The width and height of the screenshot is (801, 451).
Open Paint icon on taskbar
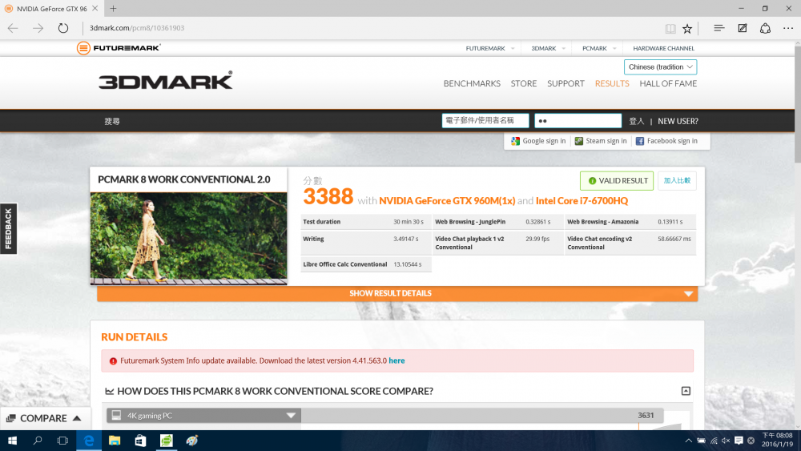192,441
